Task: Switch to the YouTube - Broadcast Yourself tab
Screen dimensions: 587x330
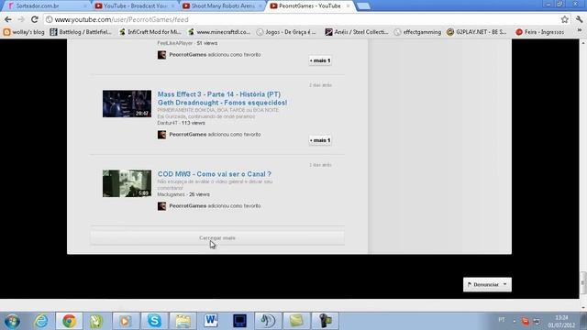Action: [x=135, y=6]
